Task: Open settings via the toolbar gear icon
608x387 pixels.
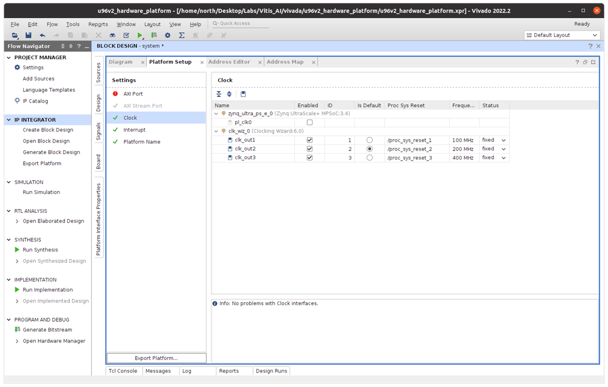Action: pyautogui.click(x=167, y=35)
